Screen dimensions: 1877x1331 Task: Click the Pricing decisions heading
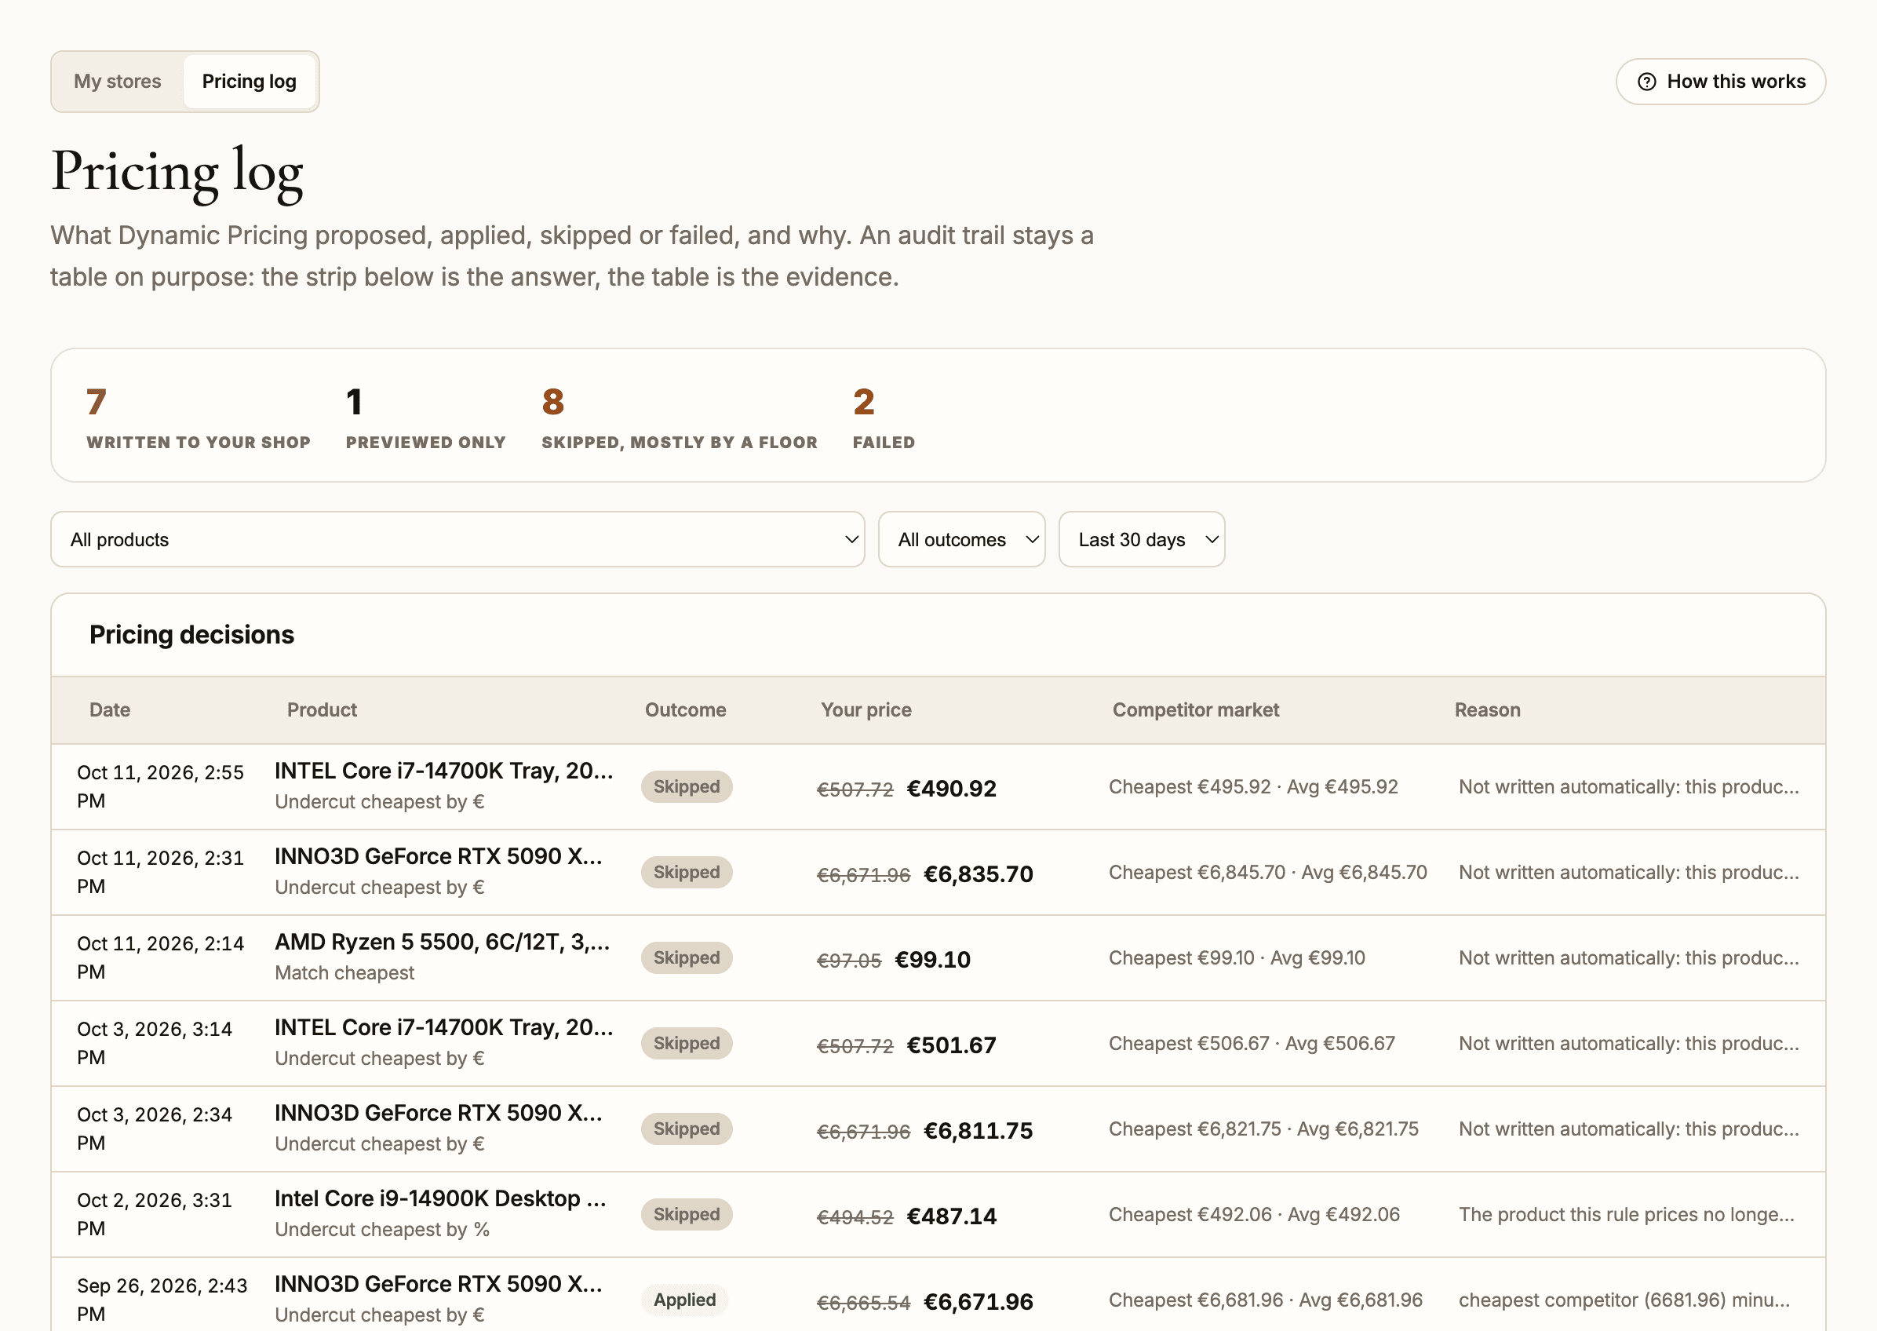(191, 634)
